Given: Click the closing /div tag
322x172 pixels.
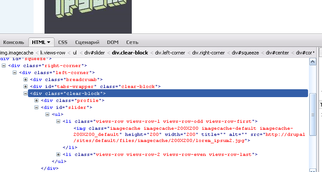Looking at the screenshot, I should [50, 169].
